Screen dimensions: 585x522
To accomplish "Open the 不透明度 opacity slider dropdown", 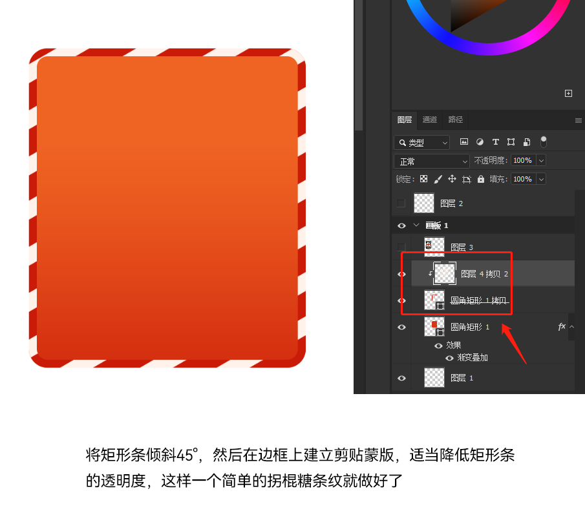I will click(541, 160).
